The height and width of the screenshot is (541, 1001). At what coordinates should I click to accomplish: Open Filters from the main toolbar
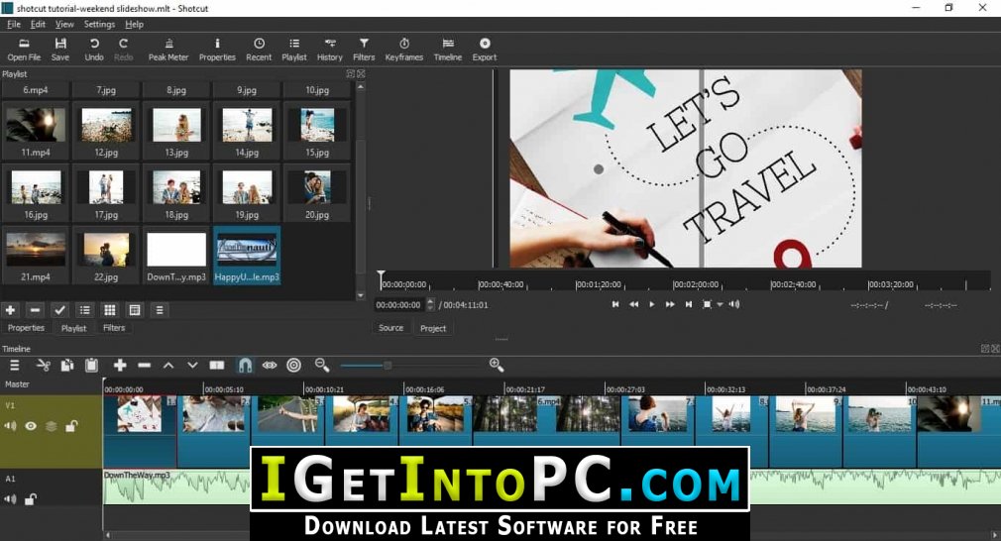364,50
